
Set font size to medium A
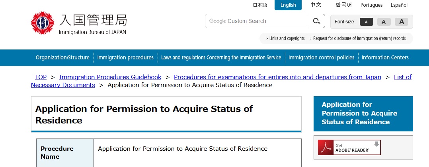[x=384, y=22]
